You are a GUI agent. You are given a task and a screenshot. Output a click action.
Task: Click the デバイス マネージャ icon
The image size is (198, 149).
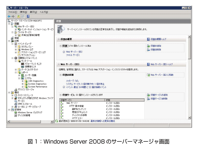pyautogui.click(x=16, y=90)
